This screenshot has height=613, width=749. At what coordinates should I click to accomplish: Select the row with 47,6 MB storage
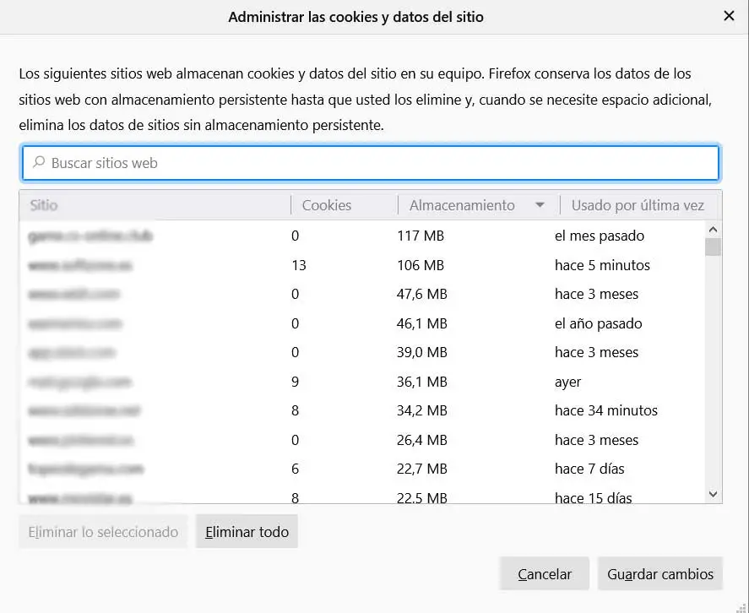pyautogui.click(x=362, y=294)
